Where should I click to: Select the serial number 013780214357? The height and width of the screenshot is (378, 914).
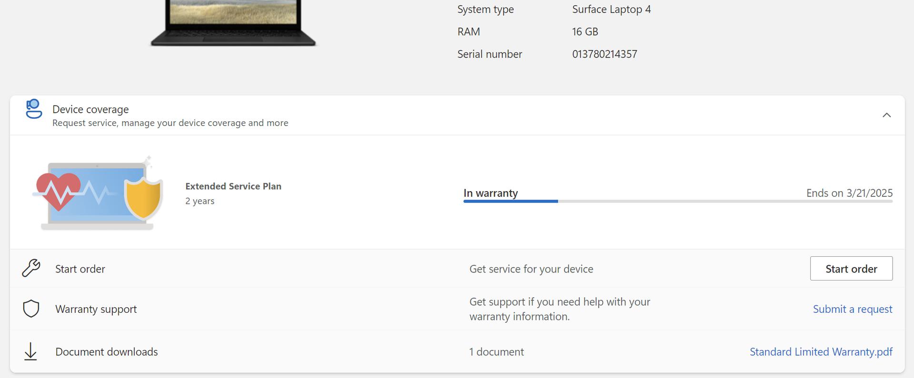(604, 54)
